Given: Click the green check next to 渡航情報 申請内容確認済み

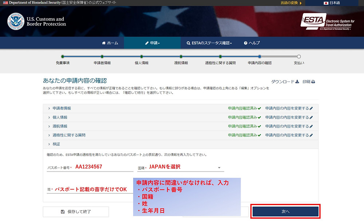Looking at the screenshot, I should 259,127.
